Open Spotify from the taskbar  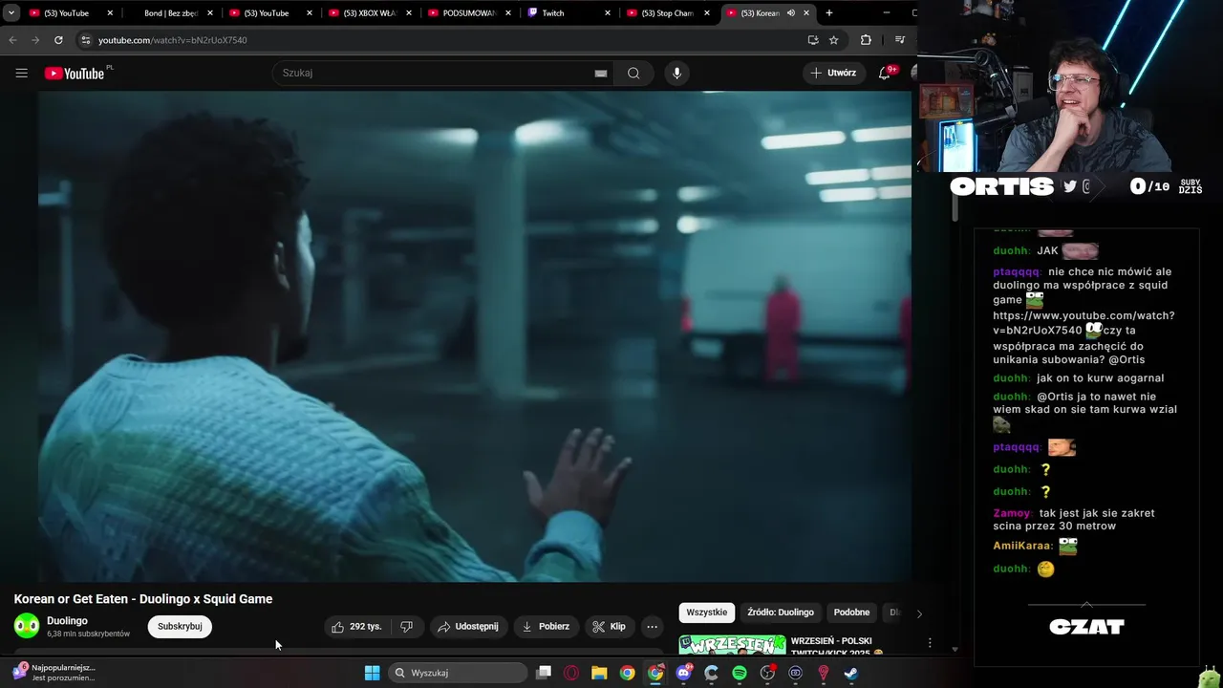(740, 673)
